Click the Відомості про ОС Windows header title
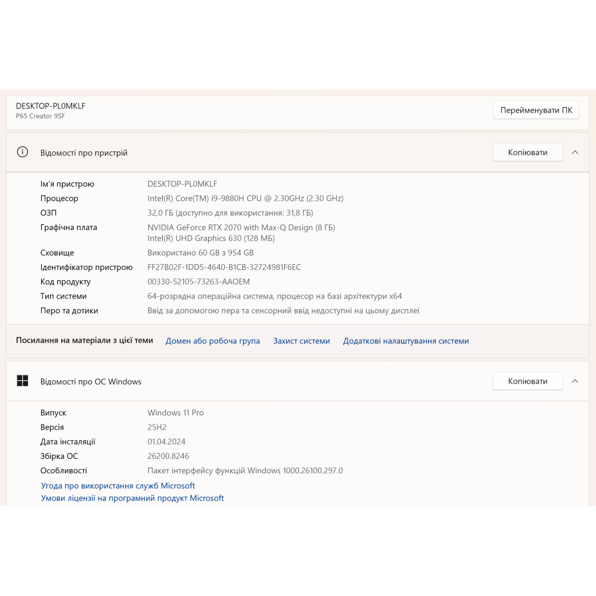Screen dimensions: 596x596 tap(91, 381)
